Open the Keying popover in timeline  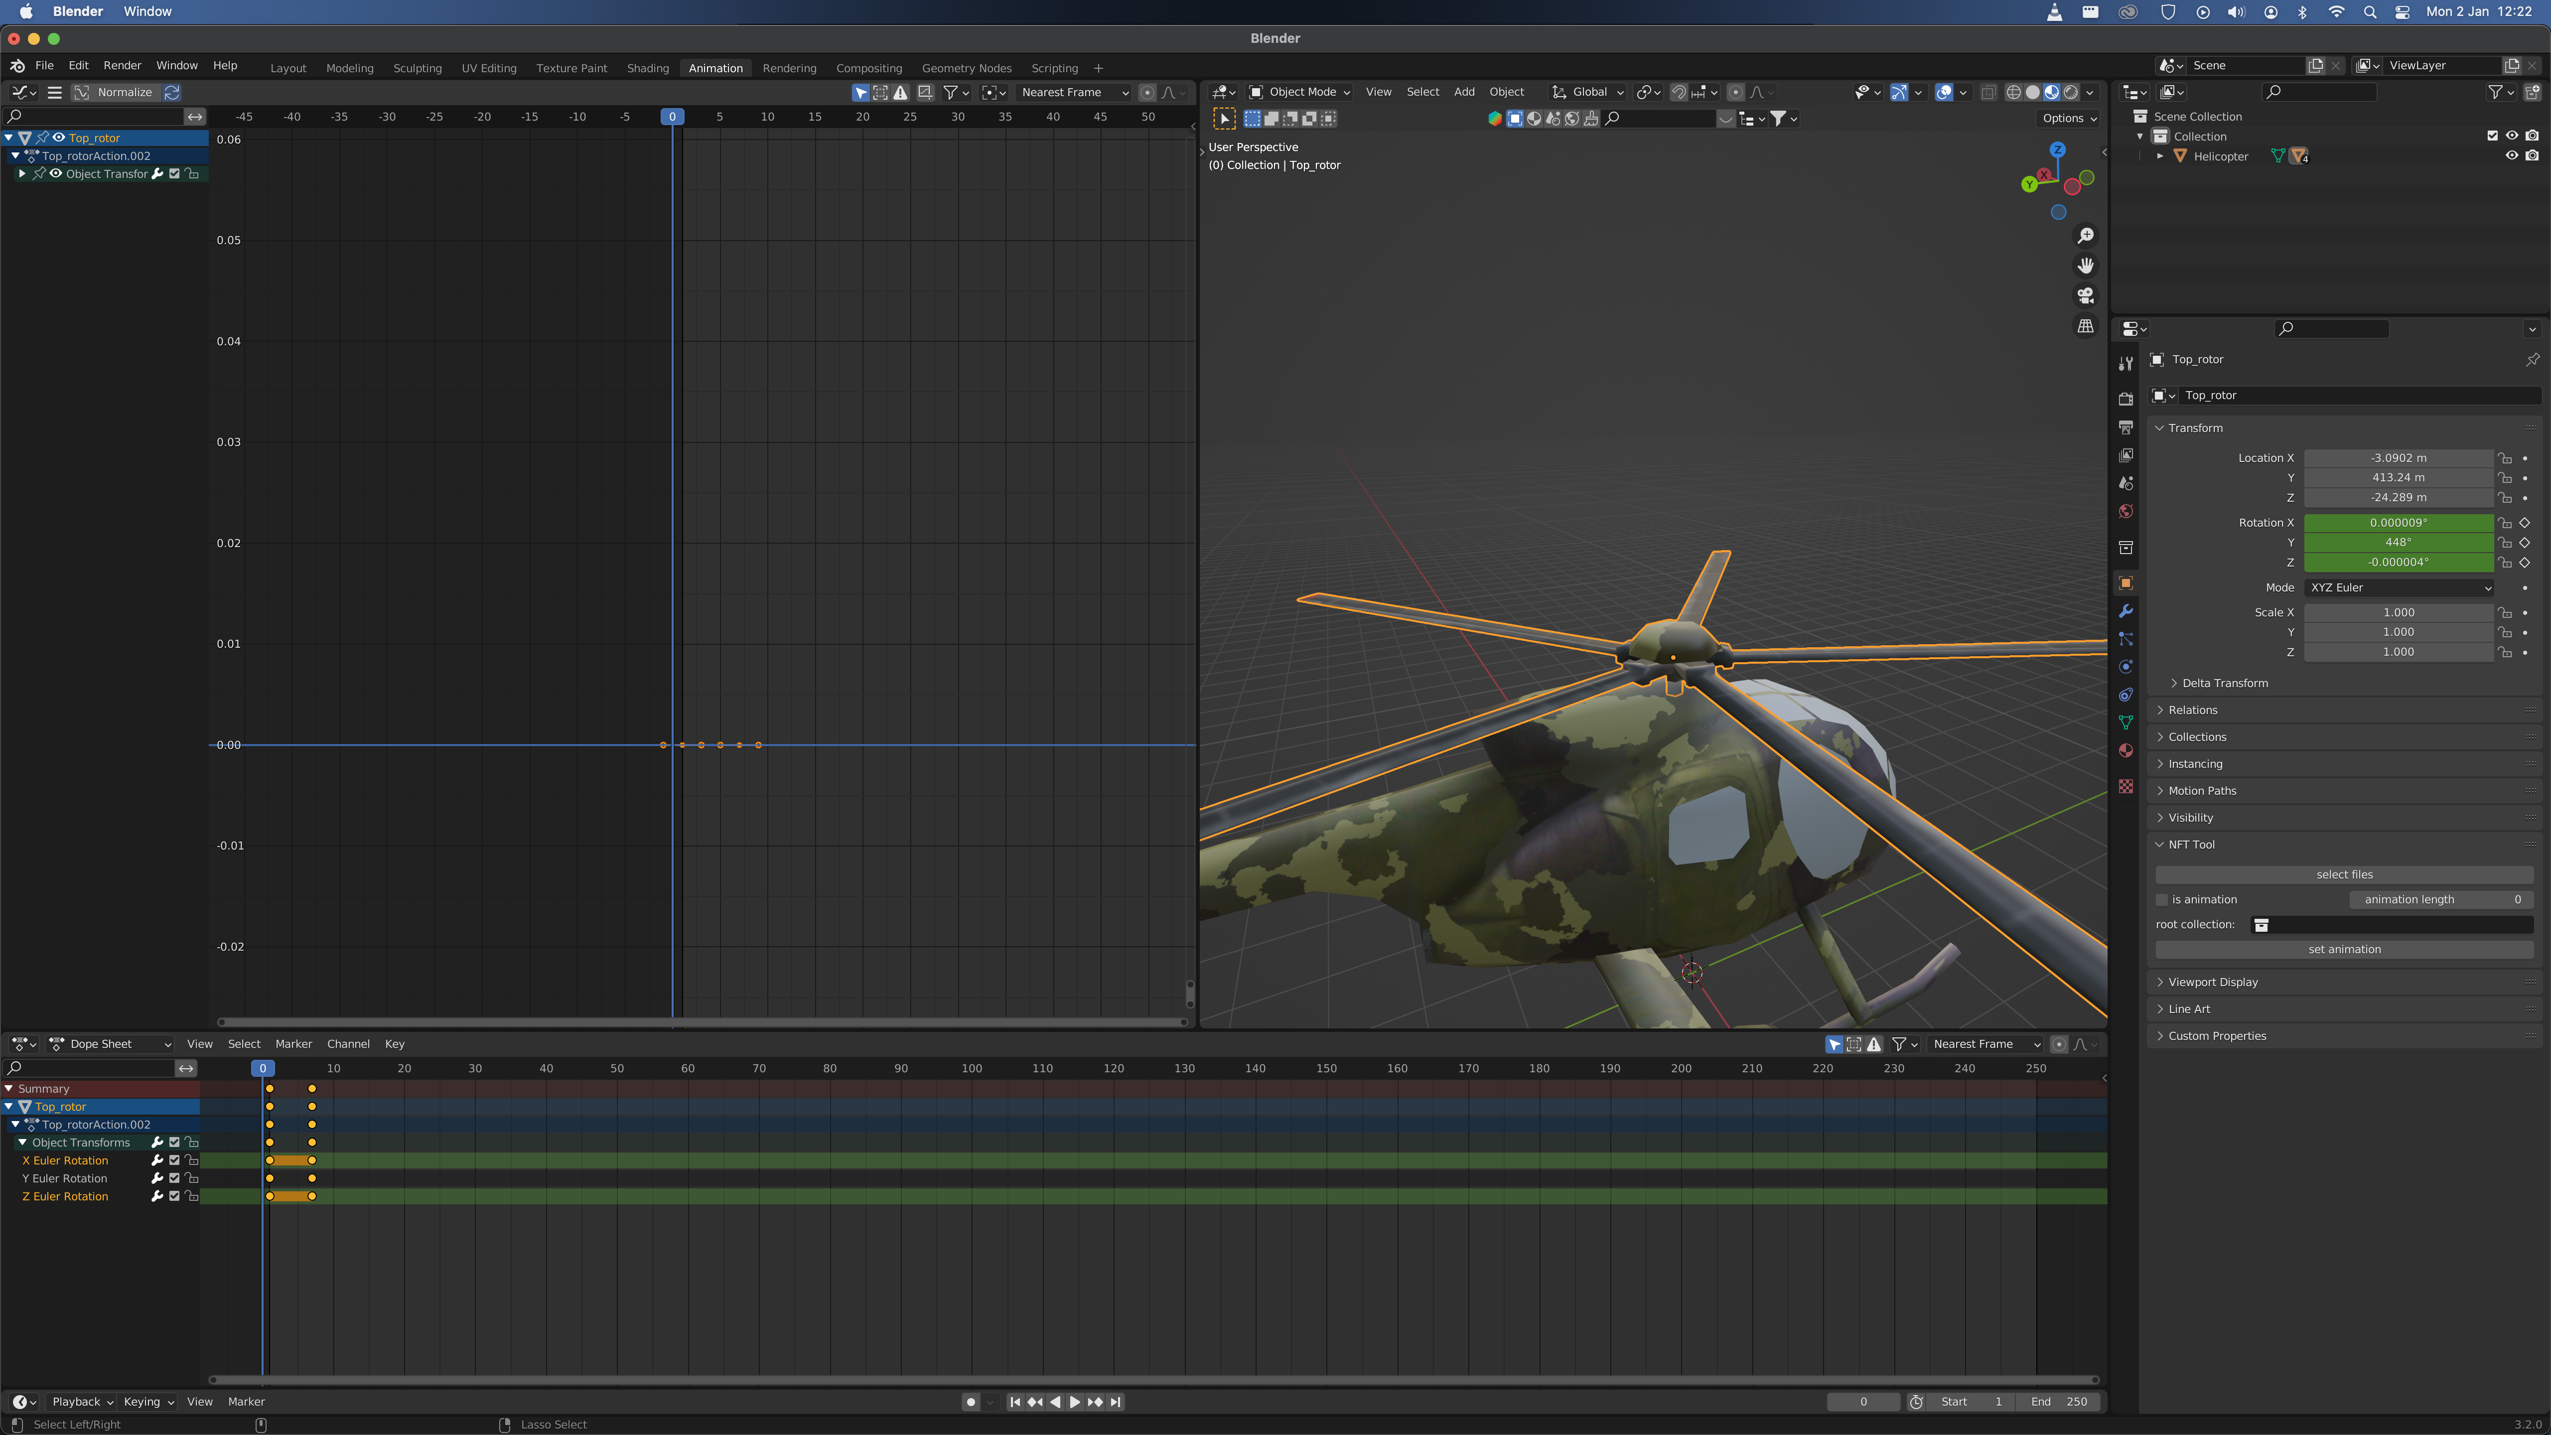[148, 1401]
